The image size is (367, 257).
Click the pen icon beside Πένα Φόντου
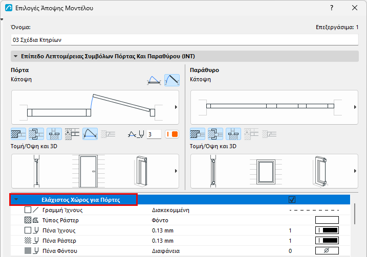pyautogui.click(x=36, y=251)
